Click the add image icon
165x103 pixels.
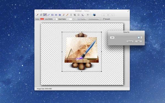[94, 15]
